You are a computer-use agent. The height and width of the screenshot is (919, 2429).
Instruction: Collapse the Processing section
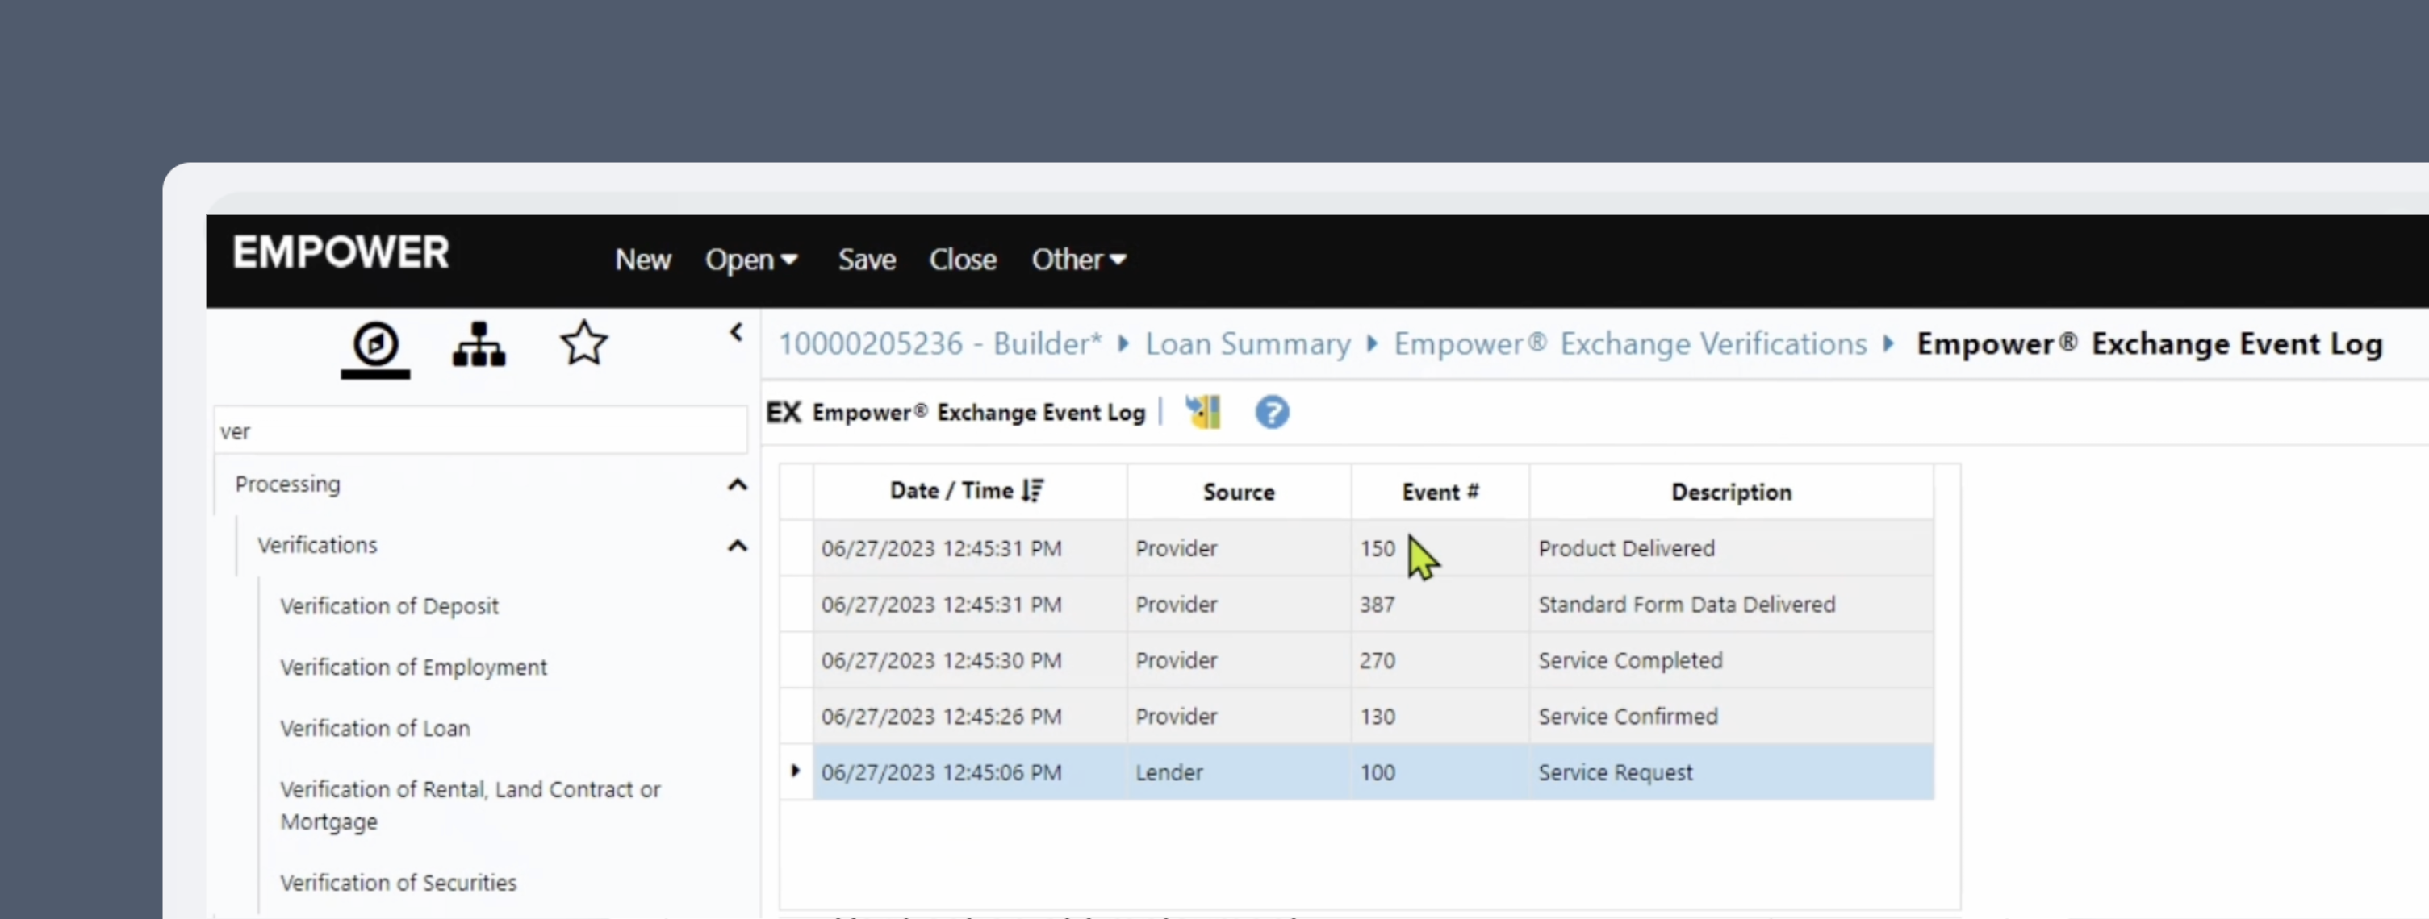(738, 484)
